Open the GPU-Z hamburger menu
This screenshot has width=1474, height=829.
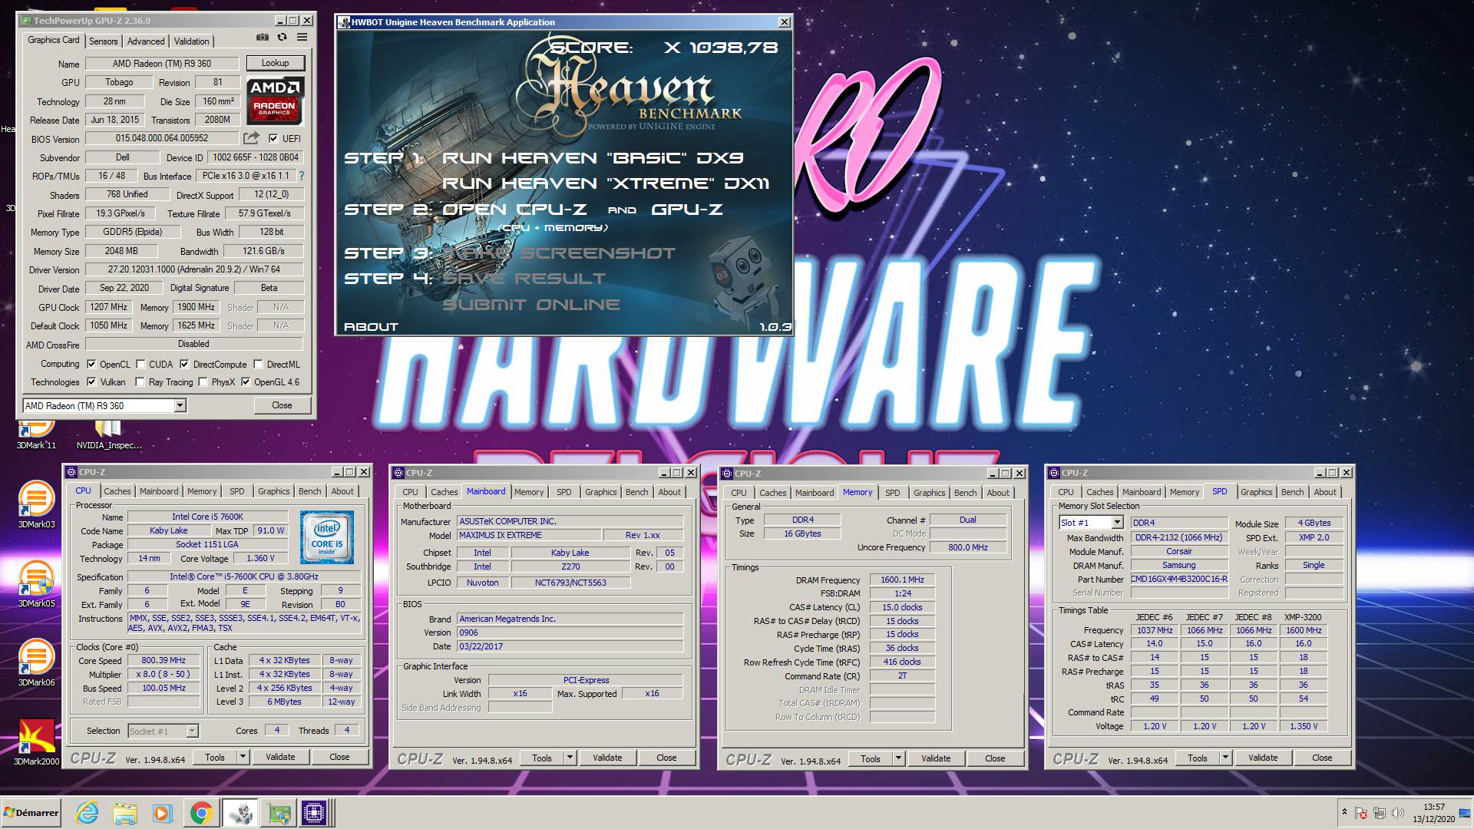[302, 37]
